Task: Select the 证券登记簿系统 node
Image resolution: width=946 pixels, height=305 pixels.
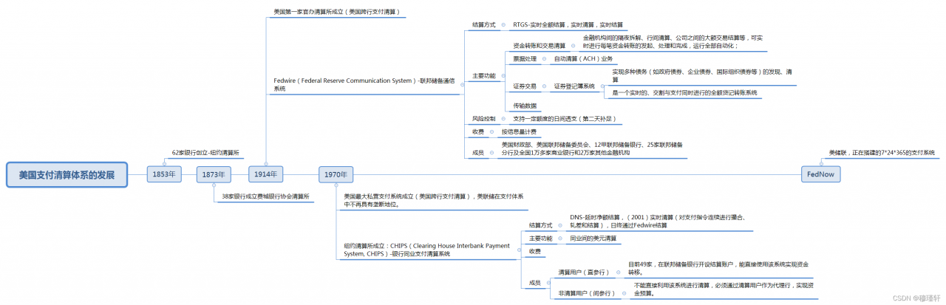Action: click(x=574, y=86)
